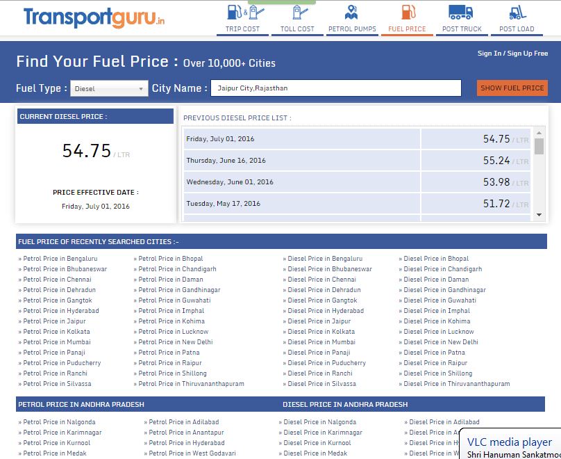Open the Fuel Type dropdown
Viewport: 561px width, 459px height.
[x=108, y=88]
